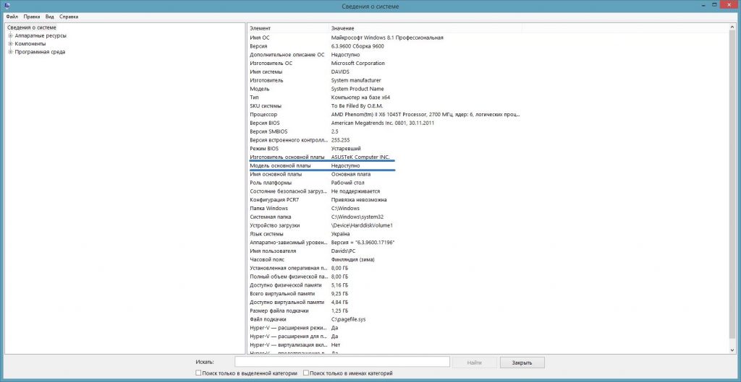Expand the Программная среда tree node

point(10,52)
